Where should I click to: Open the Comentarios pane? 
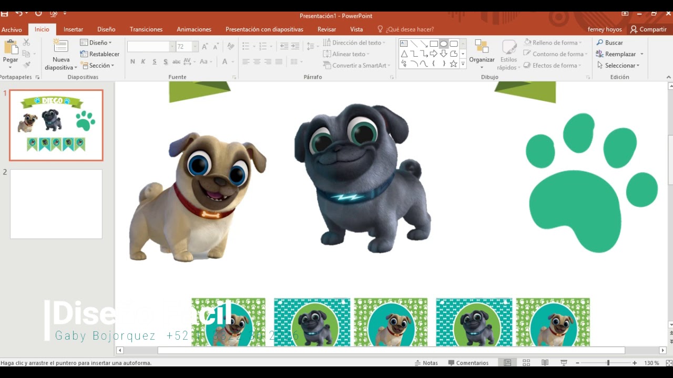point(468,363)
